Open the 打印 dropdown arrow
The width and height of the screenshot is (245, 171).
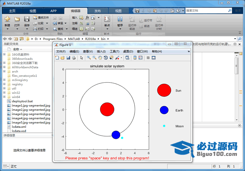47,29
